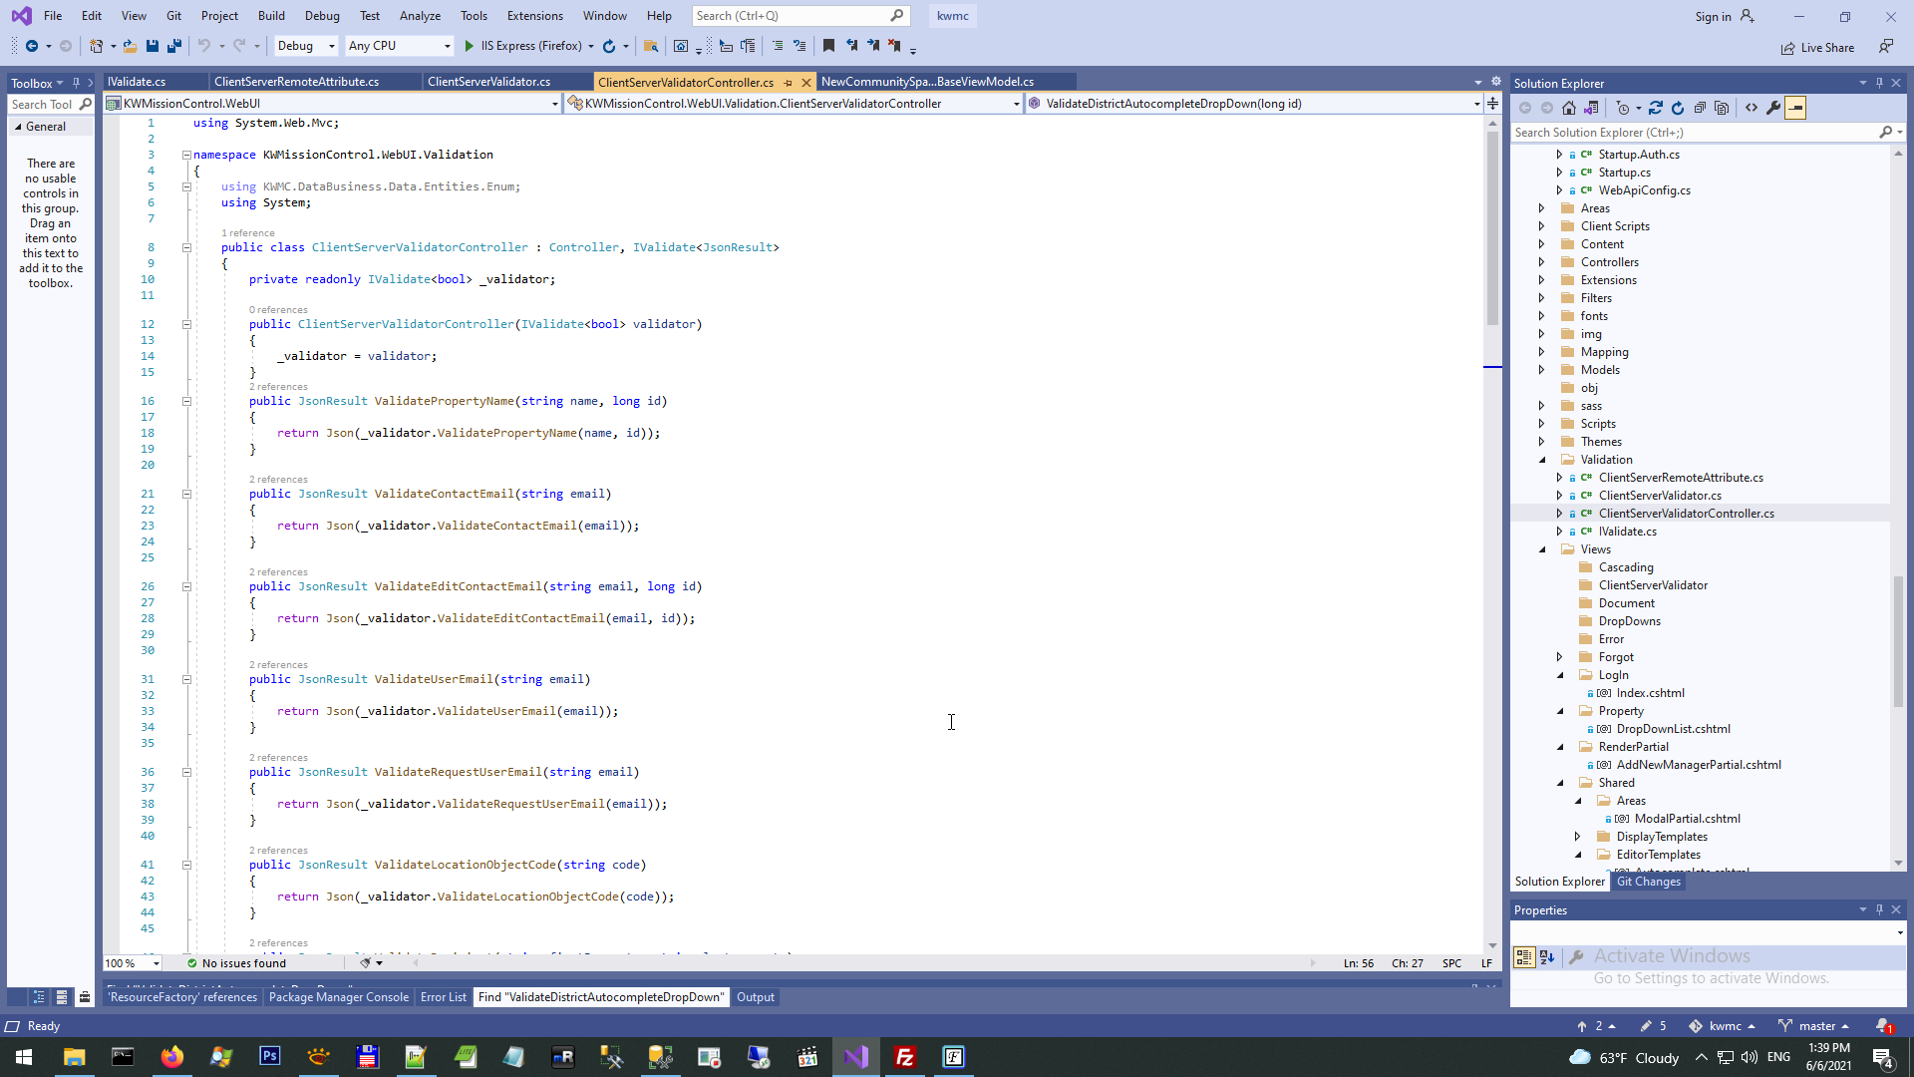Toggle a bookmark with the bookmark icon
Viewport: 1914px width, 1077px height.
828,46
